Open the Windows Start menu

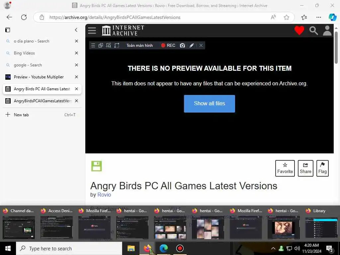[8, 248]
